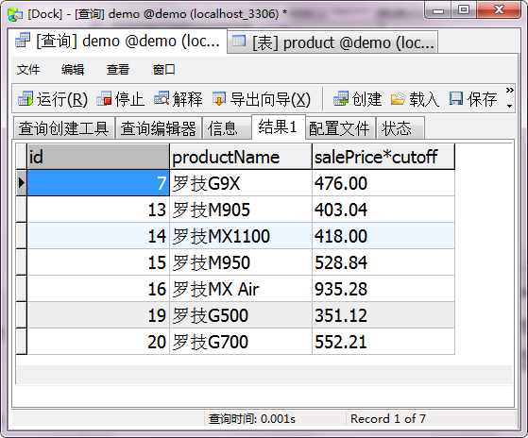Close the Navicat window

[499, 10]
